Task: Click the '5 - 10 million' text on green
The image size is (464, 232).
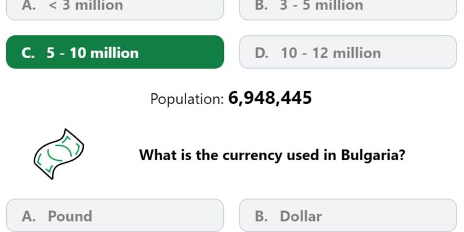Action: pyautogui.click(x=92, y=53)
